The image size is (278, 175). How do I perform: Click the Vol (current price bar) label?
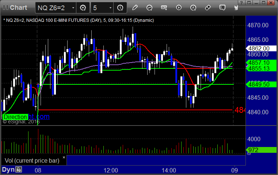click(32, 160)
